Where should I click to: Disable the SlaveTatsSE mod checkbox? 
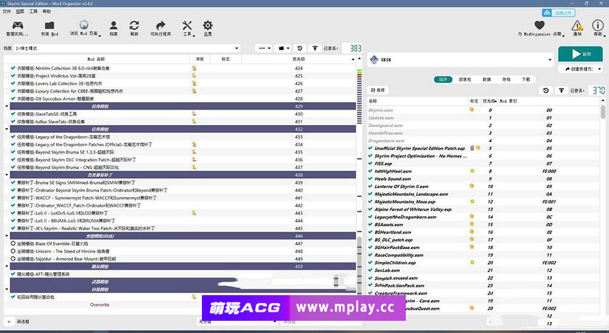(13, 114)
